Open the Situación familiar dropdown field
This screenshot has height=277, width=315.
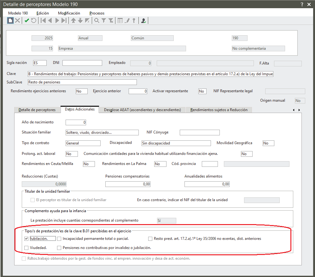pos(102,133)
